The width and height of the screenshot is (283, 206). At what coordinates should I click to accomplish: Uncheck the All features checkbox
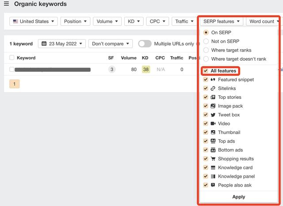point(206,71)
